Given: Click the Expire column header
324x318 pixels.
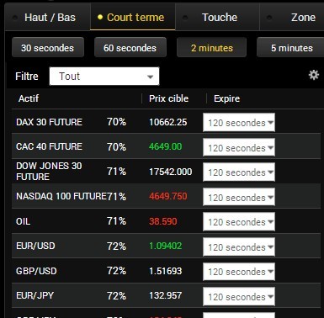Looking at the screenshot, I should (226, 98).
